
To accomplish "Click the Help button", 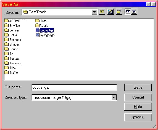I will pos(138,107).
